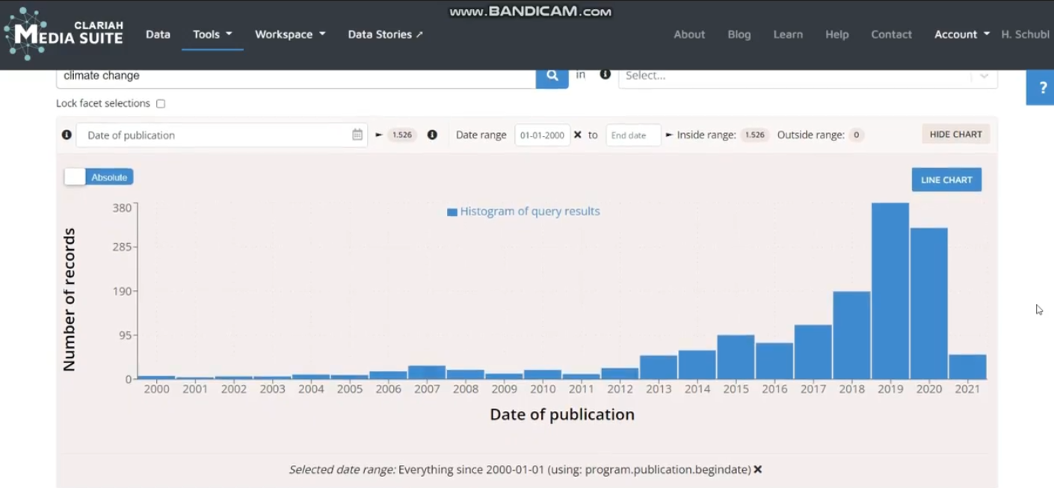
Task: Clear the 01-01-2000 start date with X
Action: tap(578, 135)
